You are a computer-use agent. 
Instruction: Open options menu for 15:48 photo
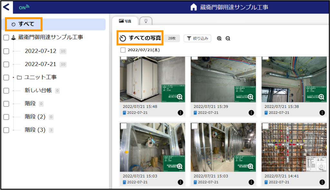pyautogui.click(x=180, y=113)
